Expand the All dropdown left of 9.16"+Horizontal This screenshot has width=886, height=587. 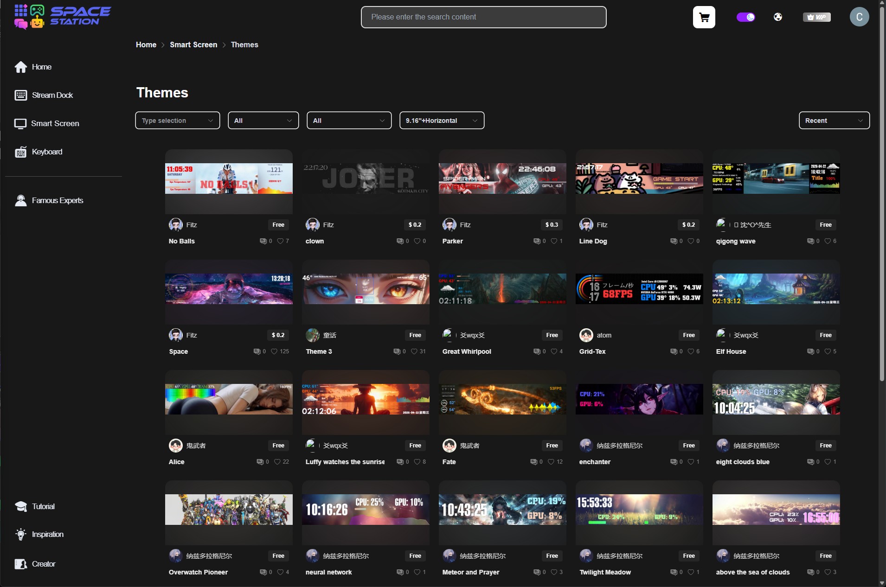349,121
